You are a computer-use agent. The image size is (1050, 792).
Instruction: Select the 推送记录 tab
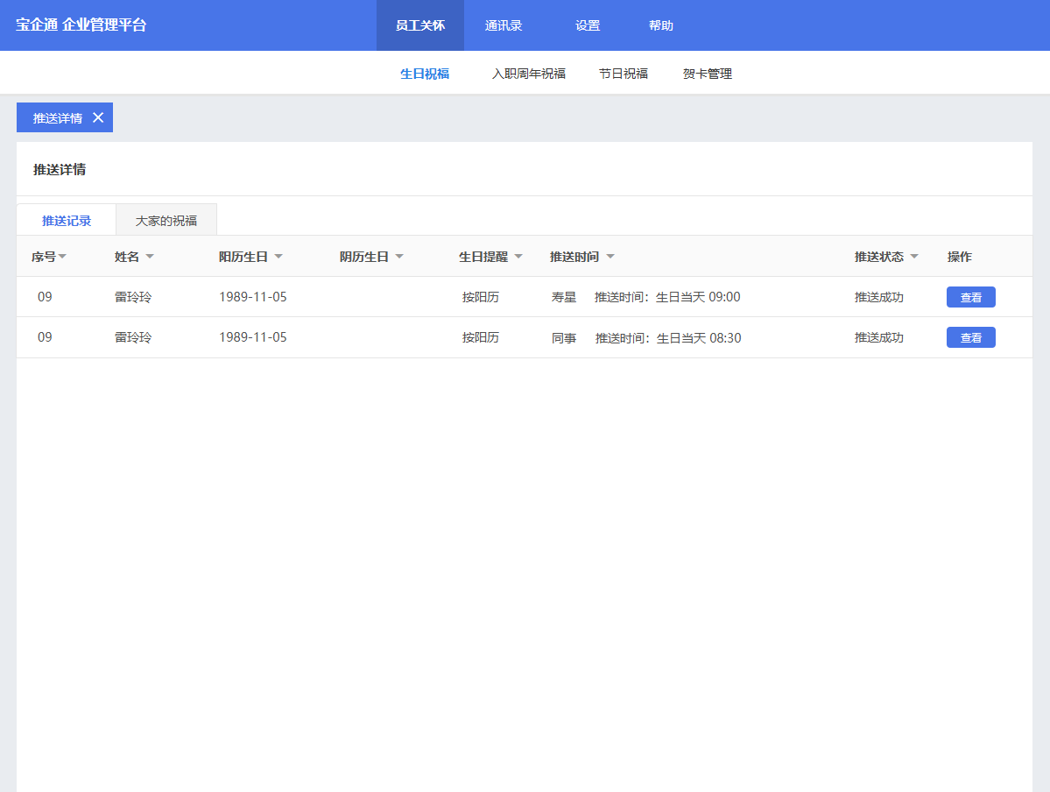[x=67, y=221]
